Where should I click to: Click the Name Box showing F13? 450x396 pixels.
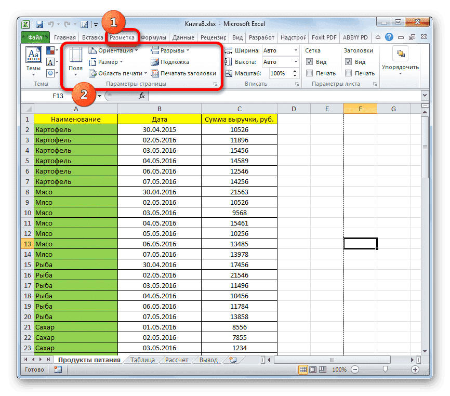click(x=57, y=96)
